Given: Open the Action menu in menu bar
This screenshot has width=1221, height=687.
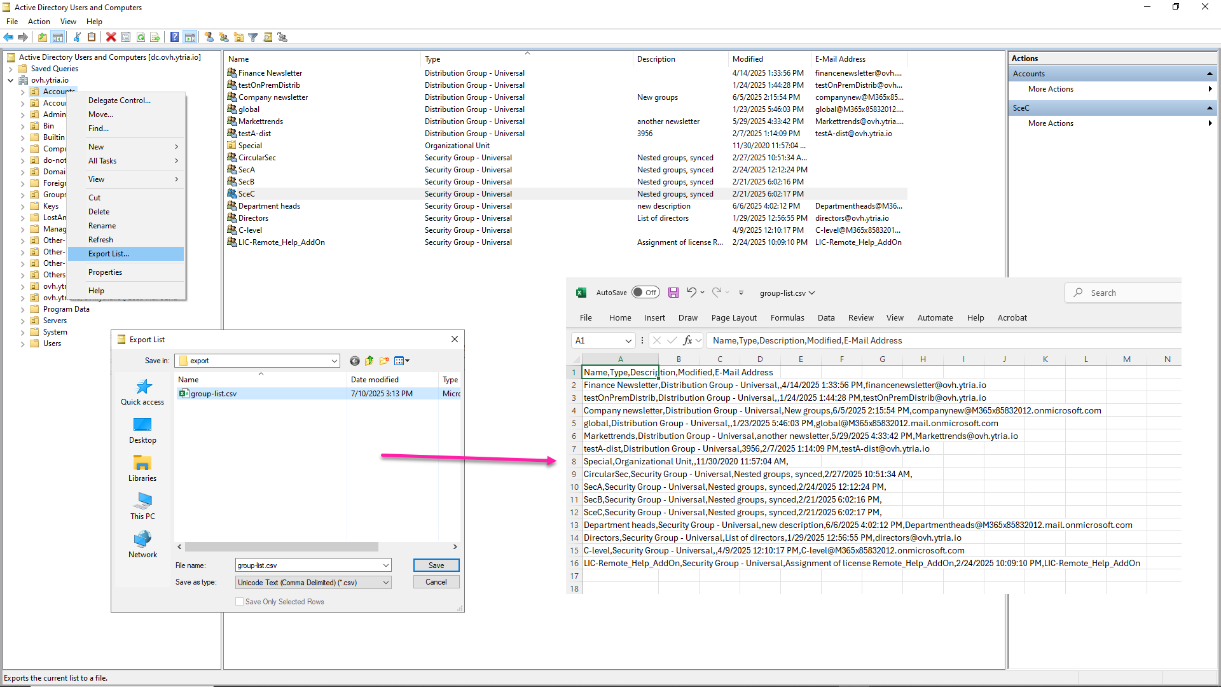Looking at the screenshot, I should pos(39,22).
